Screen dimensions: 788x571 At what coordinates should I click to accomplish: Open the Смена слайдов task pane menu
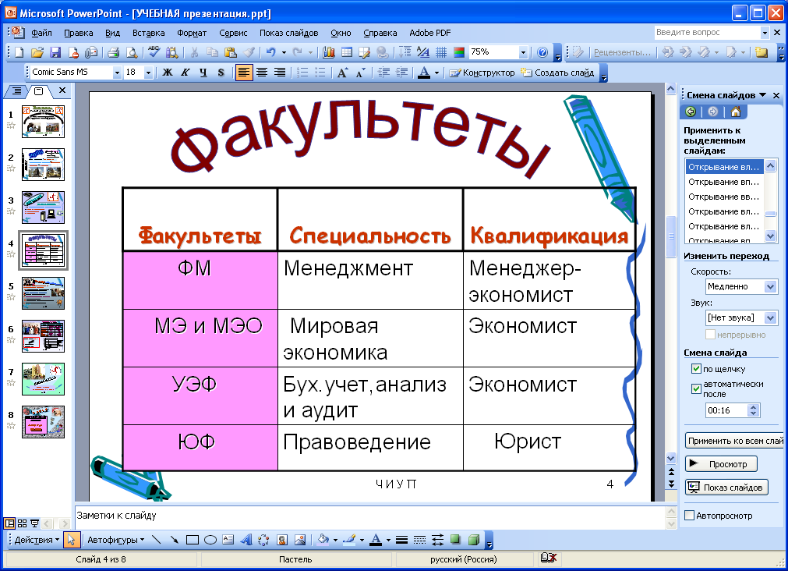pos(763,95)
